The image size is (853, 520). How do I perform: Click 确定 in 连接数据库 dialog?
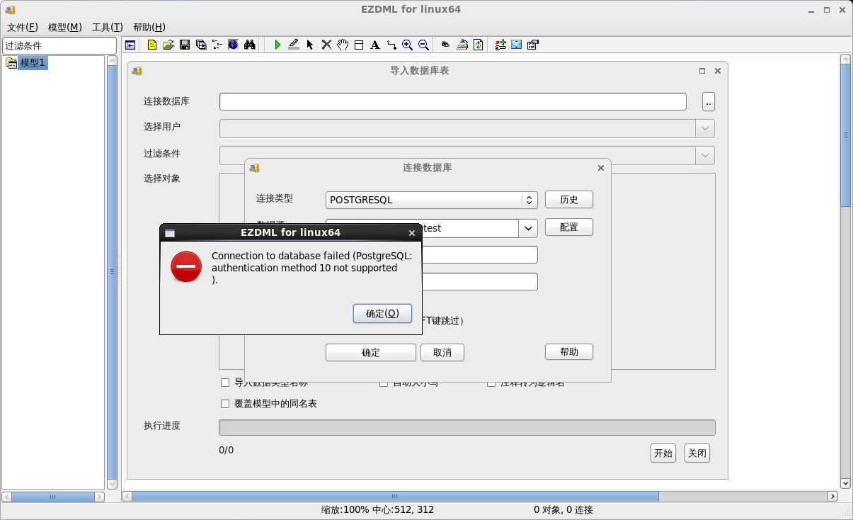[x=371, y=352]
